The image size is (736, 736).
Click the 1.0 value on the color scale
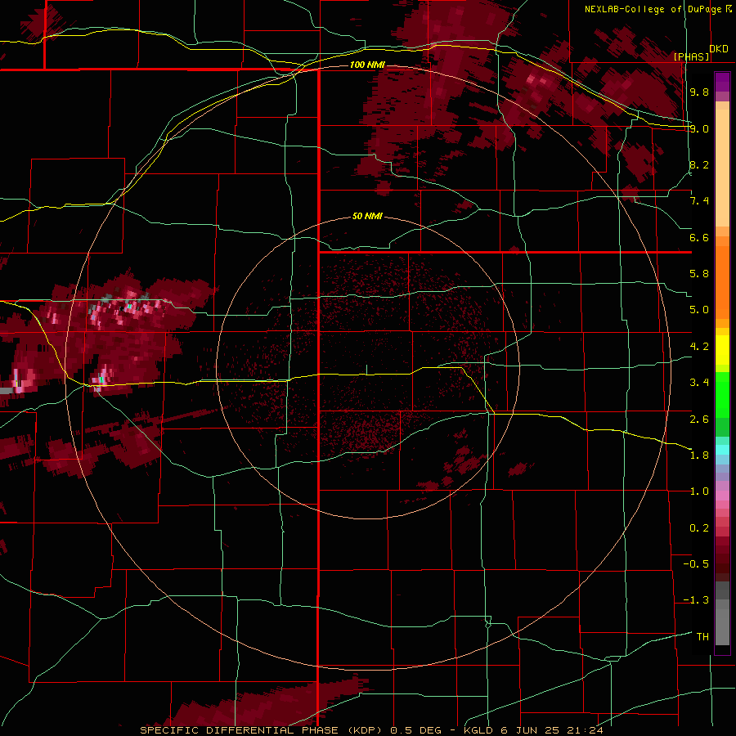(699, 491)
